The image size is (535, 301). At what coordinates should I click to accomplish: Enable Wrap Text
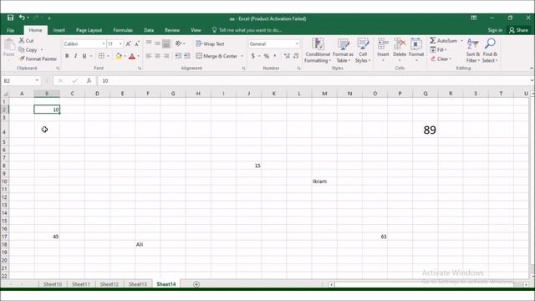[210, 43]
